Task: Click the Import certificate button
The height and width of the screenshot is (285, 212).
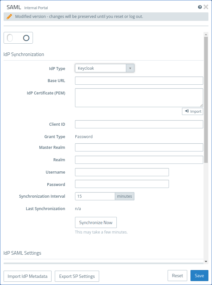Action: [x=192, y=111]
